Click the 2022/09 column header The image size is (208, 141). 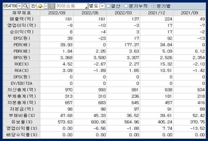coord(57,13)
